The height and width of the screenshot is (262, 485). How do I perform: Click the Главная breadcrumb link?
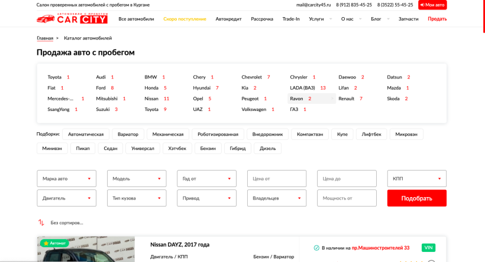click(45, 38)
